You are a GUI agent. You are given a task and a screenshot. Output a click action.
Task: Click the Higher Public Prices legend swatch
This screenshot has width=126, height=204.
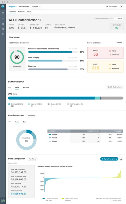click(x=63, y=199)
